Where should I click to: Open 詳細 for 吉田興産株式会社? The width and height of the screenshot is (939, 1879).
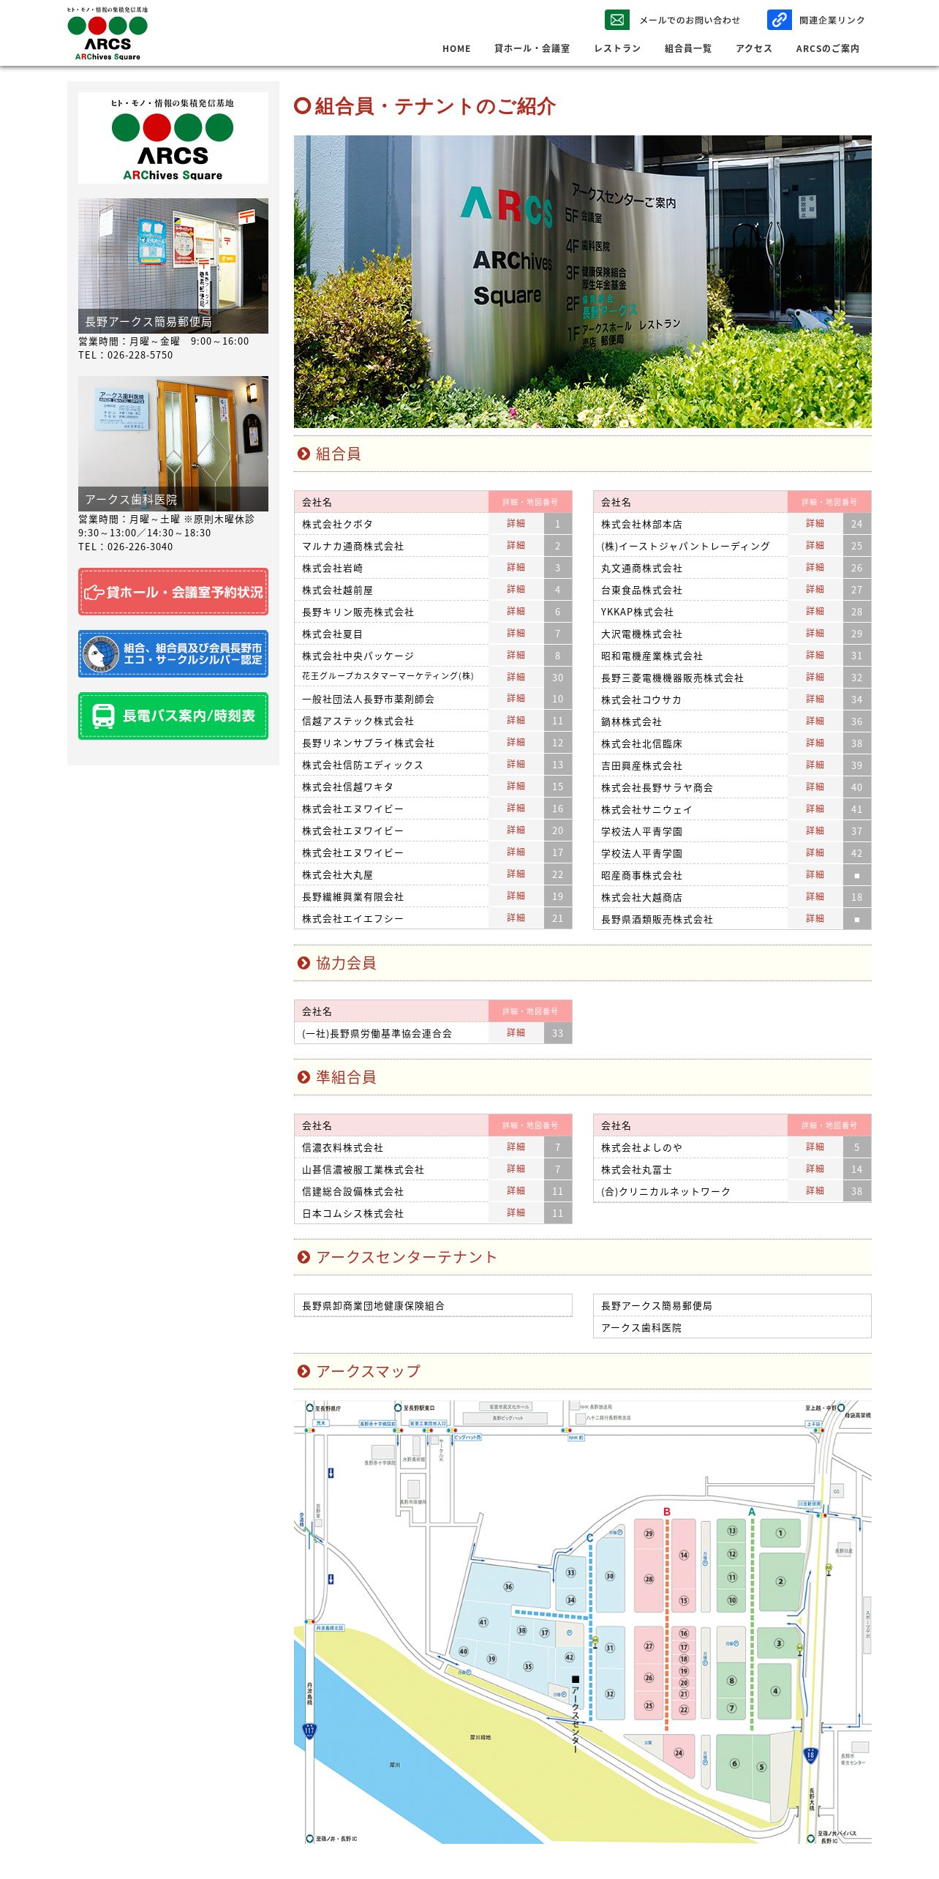815,765
